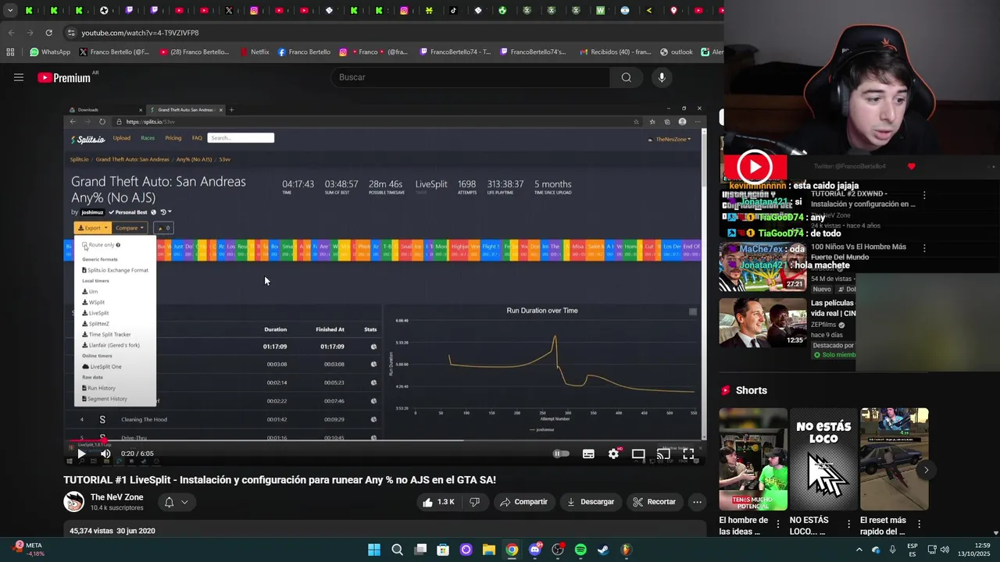View site information icon in address bar
The height and width of the screenshot is (562, 1000).
pos(71,33)
